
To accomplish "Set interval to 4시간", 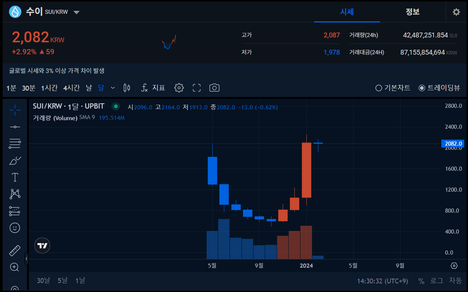I will [72, 88].
